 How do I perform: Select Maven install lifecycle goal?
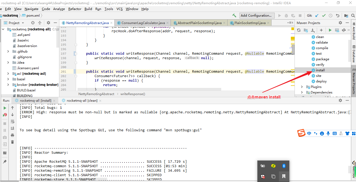(x=320, y=70)
